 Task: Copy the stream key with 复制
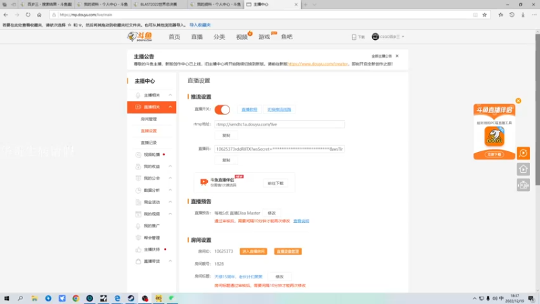pos(226,160)
